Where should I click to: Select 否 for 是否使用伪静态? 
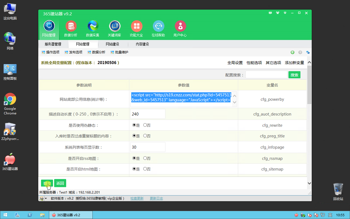pos(145,125)
